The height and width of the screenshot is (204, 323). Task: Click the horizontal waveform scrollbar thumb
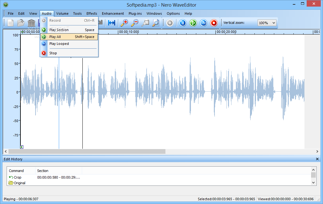pos(87,151)
